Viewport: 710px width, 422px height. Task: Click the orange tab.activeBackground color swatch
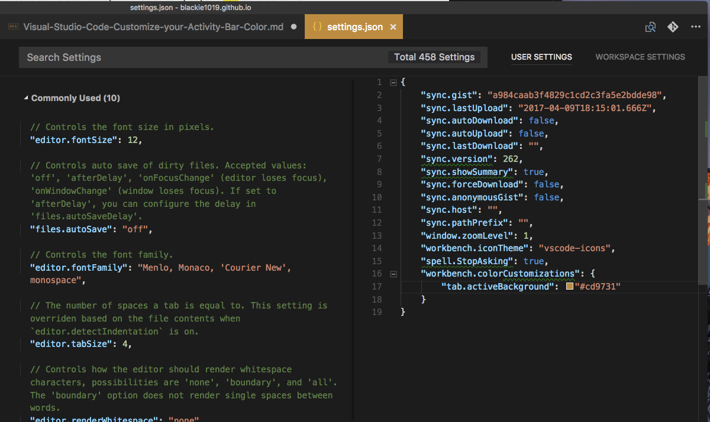pyautogui.click(x=570, y=287)
